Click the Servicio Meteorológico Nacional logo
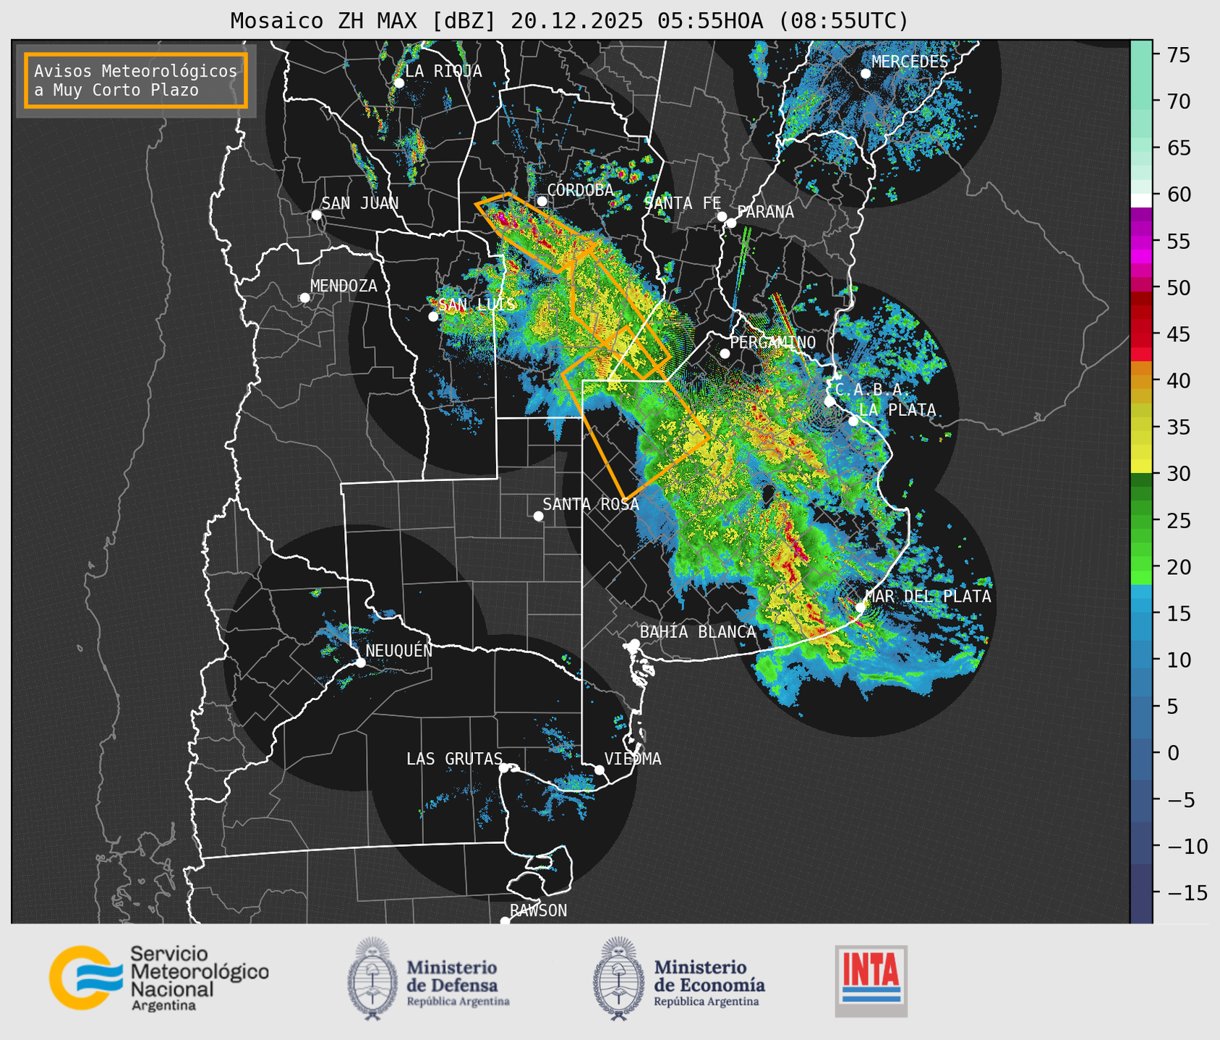 tap(159, 978)
